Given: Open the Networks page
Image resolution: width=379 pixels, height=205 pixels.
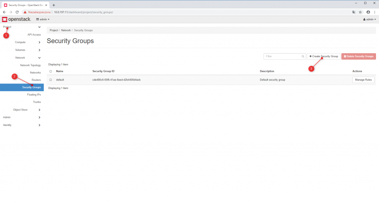Looking at the screenshot, I should [x=35, y=73].
